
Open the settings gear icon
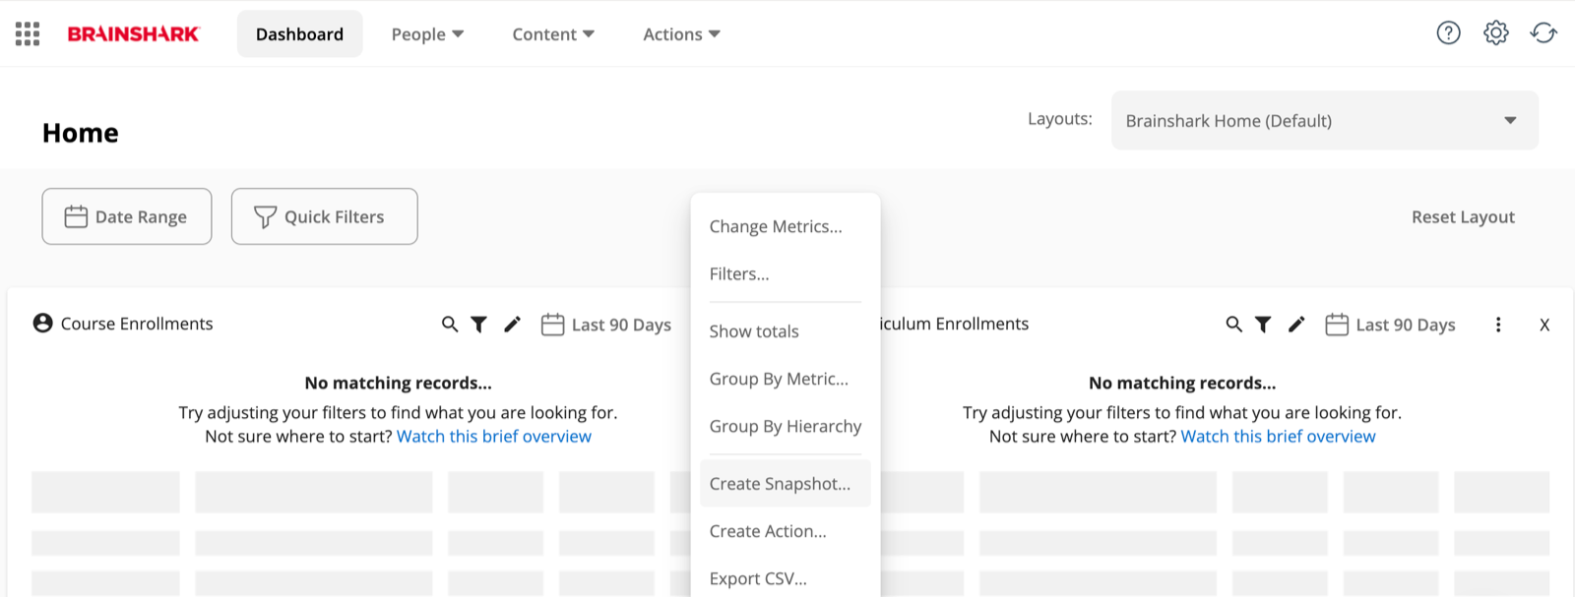click(1496, 32)
